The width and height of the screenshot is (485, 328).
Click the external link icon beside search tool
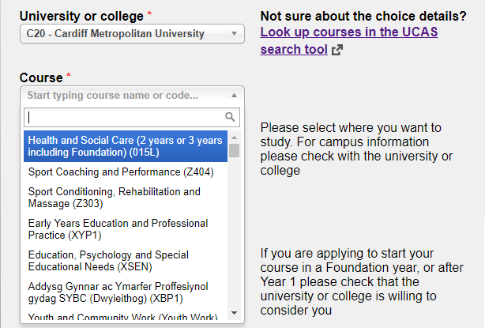pos(337,50)
